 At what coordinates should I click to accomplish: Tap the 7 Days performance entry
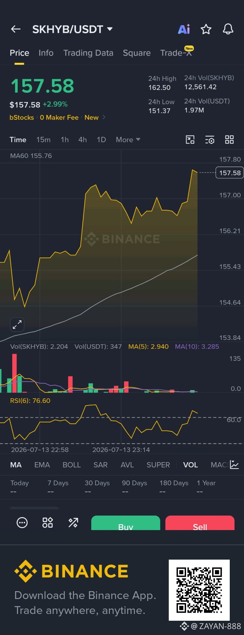pyautogui.click(x=58, y=487)
